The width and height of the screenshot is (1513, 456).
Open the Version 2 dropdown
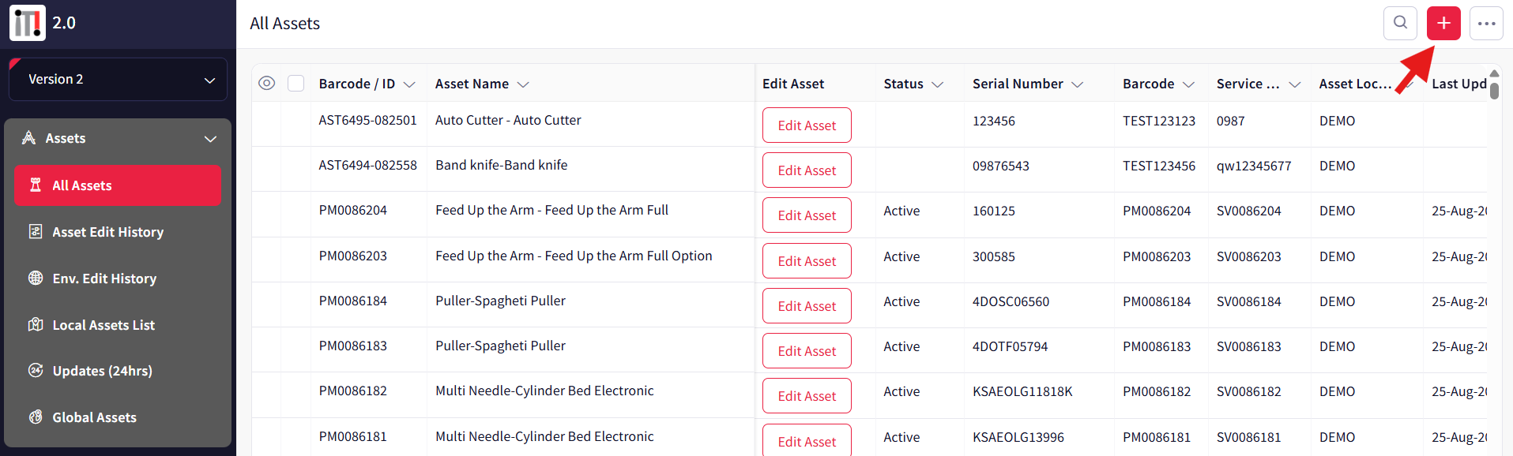point(118,80)
